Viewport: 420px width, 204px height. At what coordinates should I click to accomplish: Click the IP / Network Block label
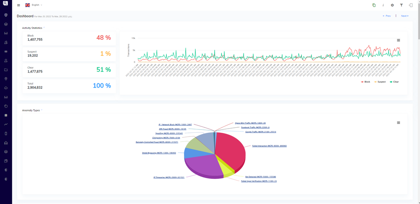click(x=175, y=124)
